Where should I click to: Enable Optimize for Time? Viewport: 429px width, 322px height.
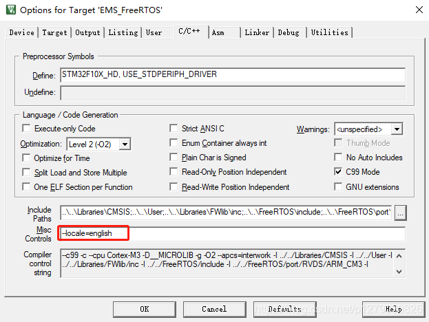(x=26, y=158)
